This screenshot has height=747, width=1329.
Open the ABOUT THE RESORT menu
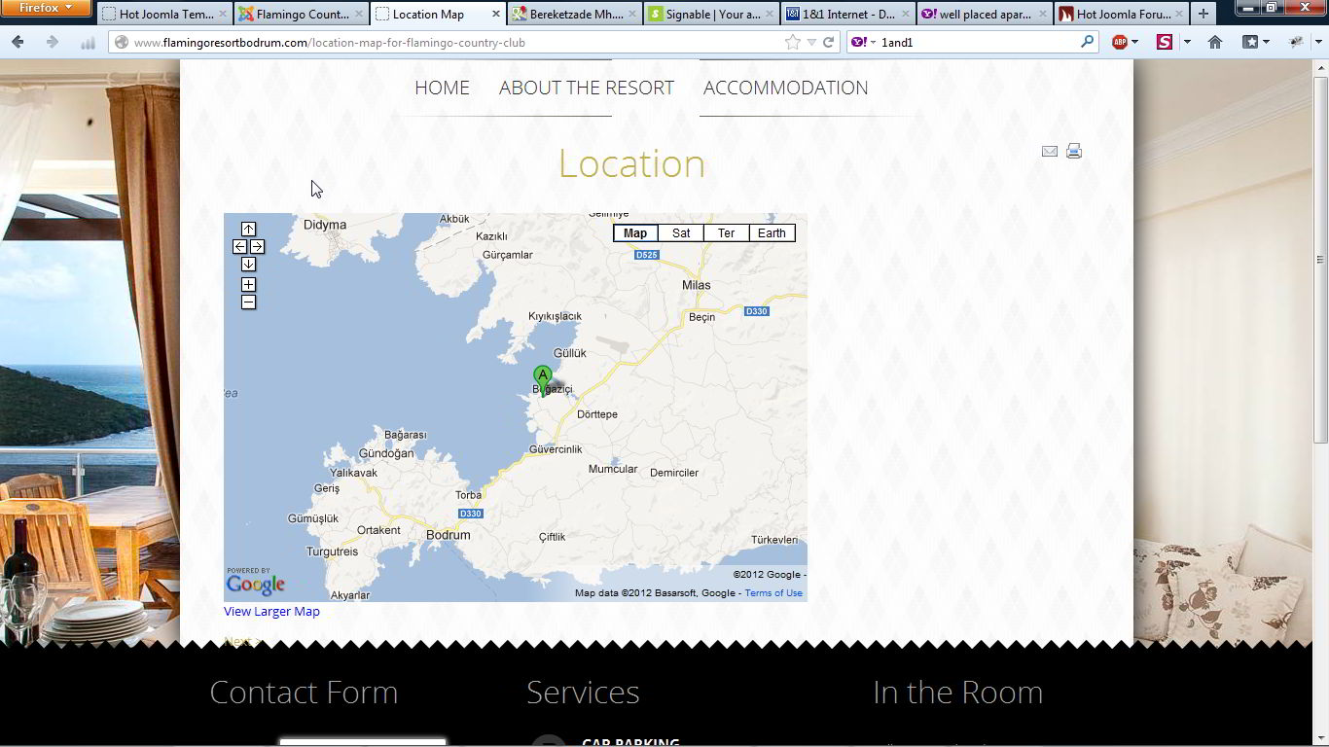tap(587, 88)
